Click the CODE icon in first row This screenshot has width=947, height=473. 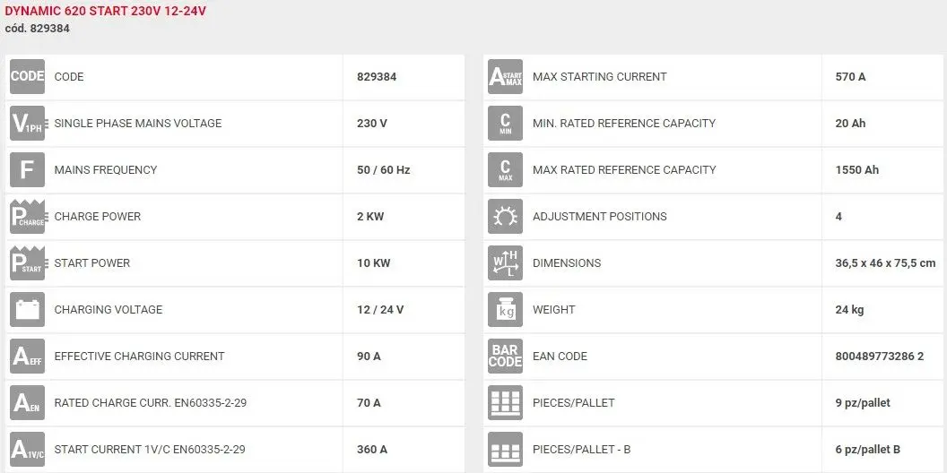coord(27,77)
